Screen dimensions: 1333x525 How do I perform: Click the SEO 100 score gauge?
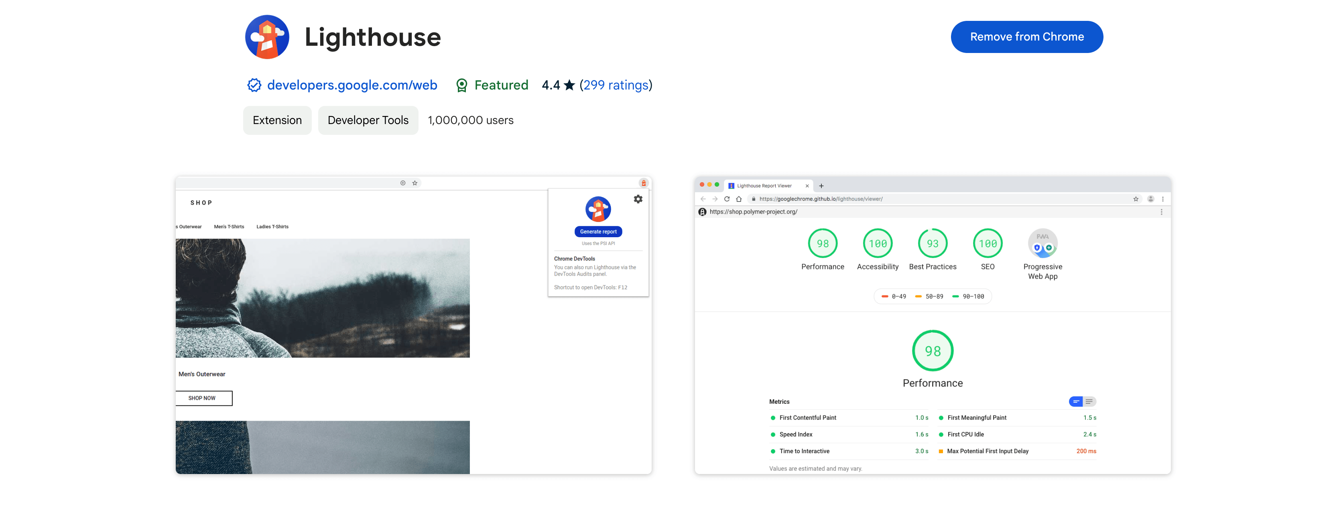pos(988,243)
